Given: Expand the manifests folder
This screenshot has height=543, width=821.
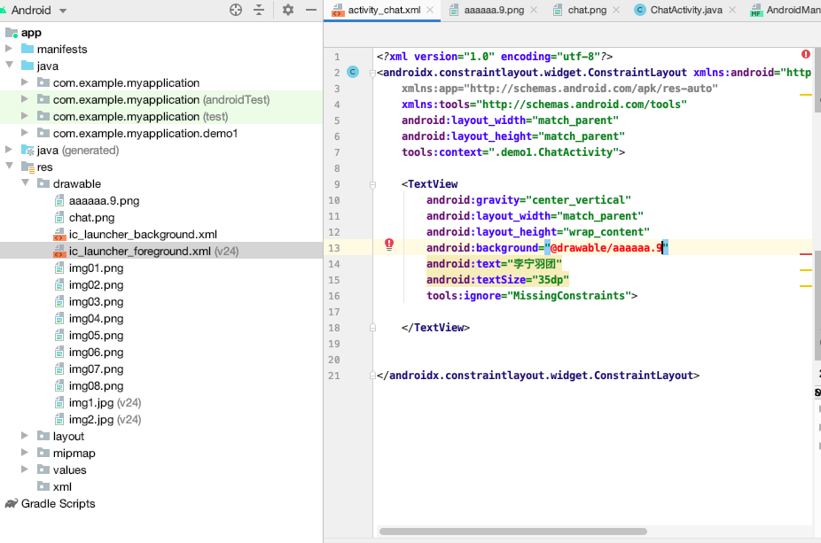Looking at the screenshot, I should point(8,49).
